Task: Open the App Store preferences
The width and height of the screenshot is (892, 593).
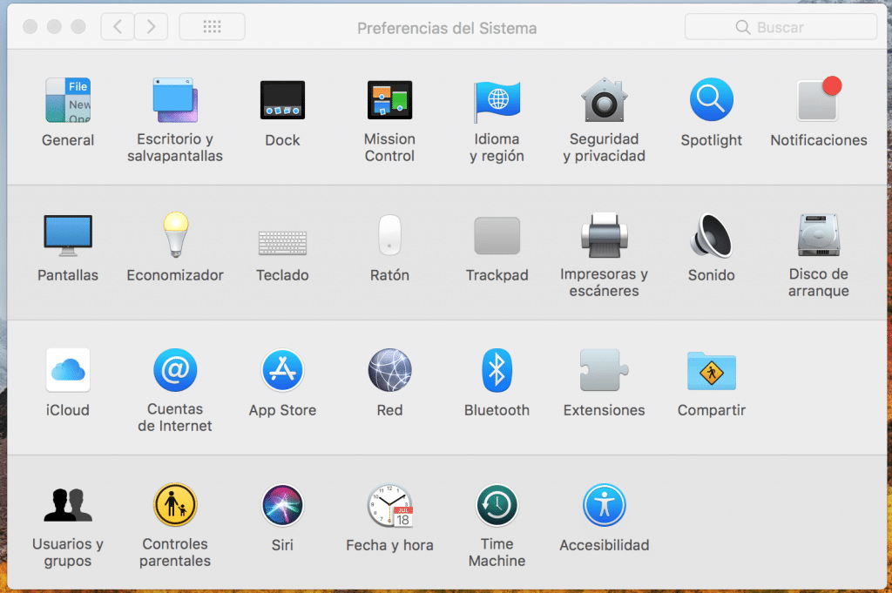Action: pyautogui.click(x=282, y=370)
